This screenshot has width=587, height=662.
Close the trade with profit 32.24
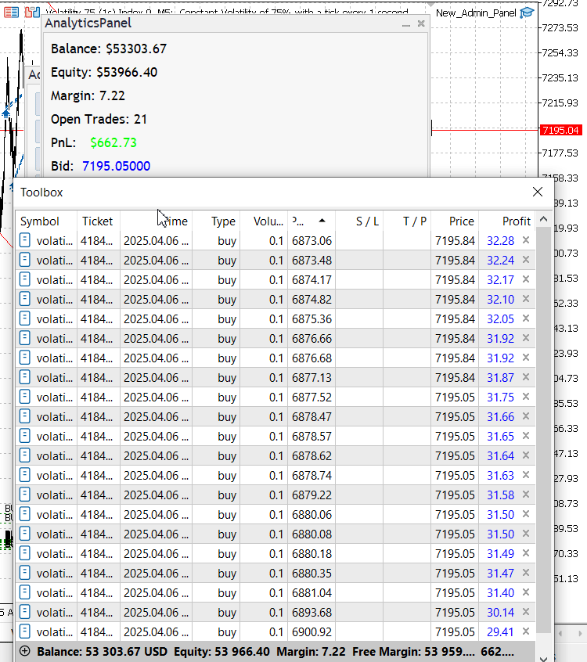526,260
